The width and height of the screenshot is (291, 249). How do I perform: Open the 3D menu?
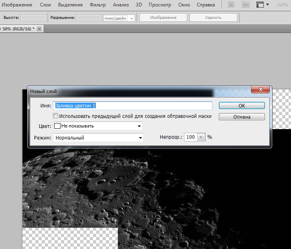click(x=139, y=5)
